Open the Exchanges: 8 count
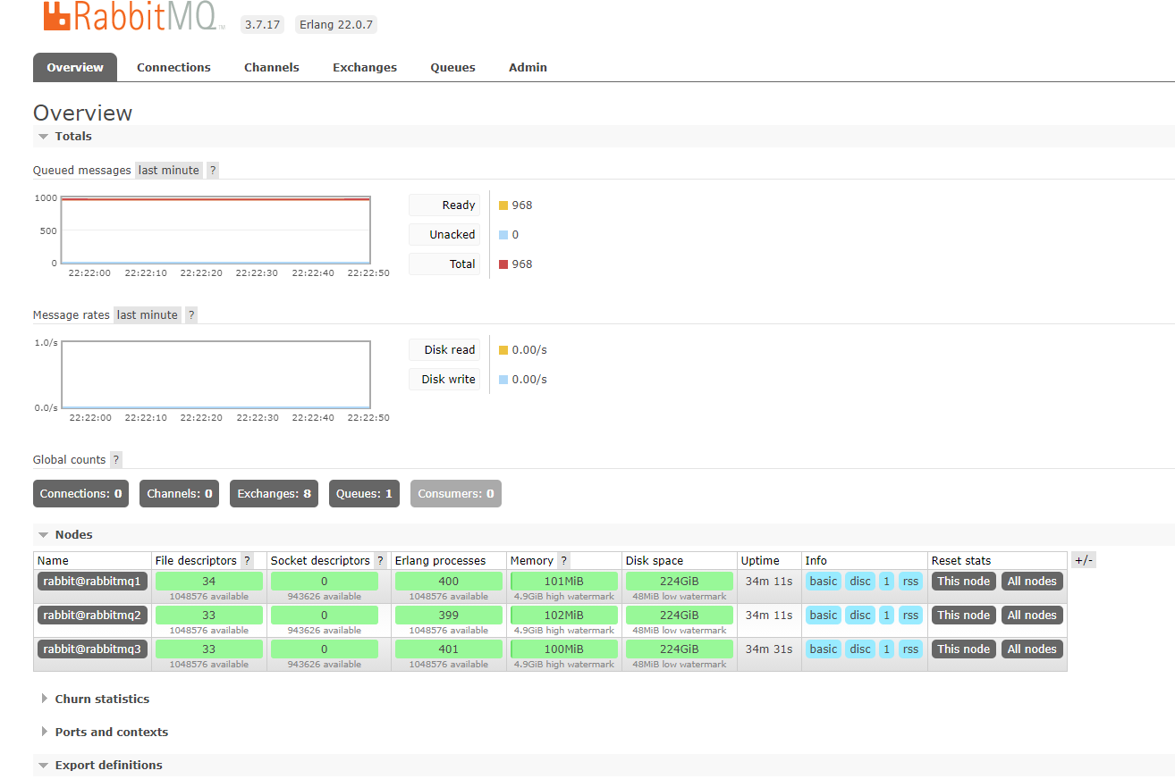Viewport: 1175px width, 779px height. (x=274, y=493)
